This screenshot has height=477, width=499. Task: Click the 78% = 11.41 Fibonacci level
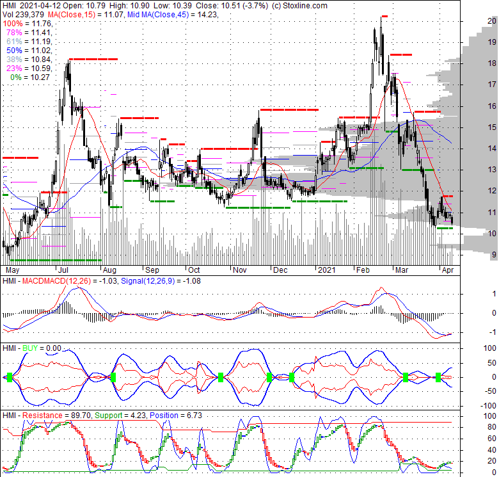point(29,33)
